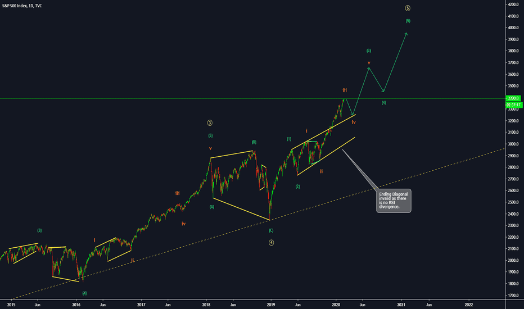This screenshot has height=309, width=524.
Task: Click the 3800.0 price axis label
Action: 513,51
